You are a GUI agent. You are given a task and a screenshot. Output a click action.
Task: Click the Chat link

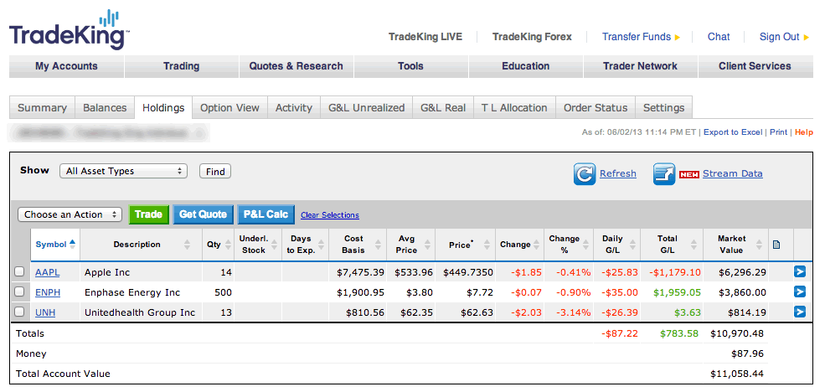pyautogui.click(x=719, y=37)
